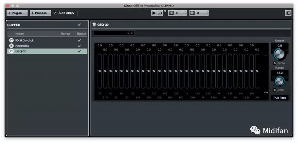Click the 16k band slider handle
The width and height of the screenshot is (298, 143).
(x=251, y=71)
